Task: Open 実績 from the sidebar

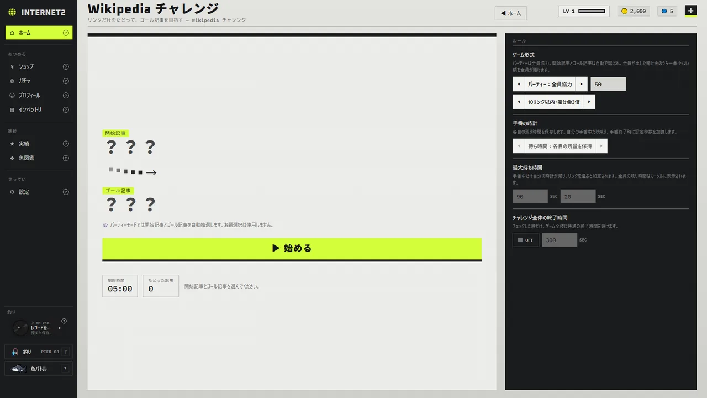Action: coord(39,144)
